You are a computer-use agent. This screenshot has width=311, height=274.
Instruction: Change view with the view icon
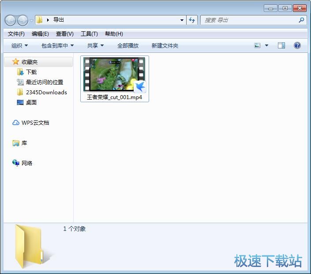[257, 45]
